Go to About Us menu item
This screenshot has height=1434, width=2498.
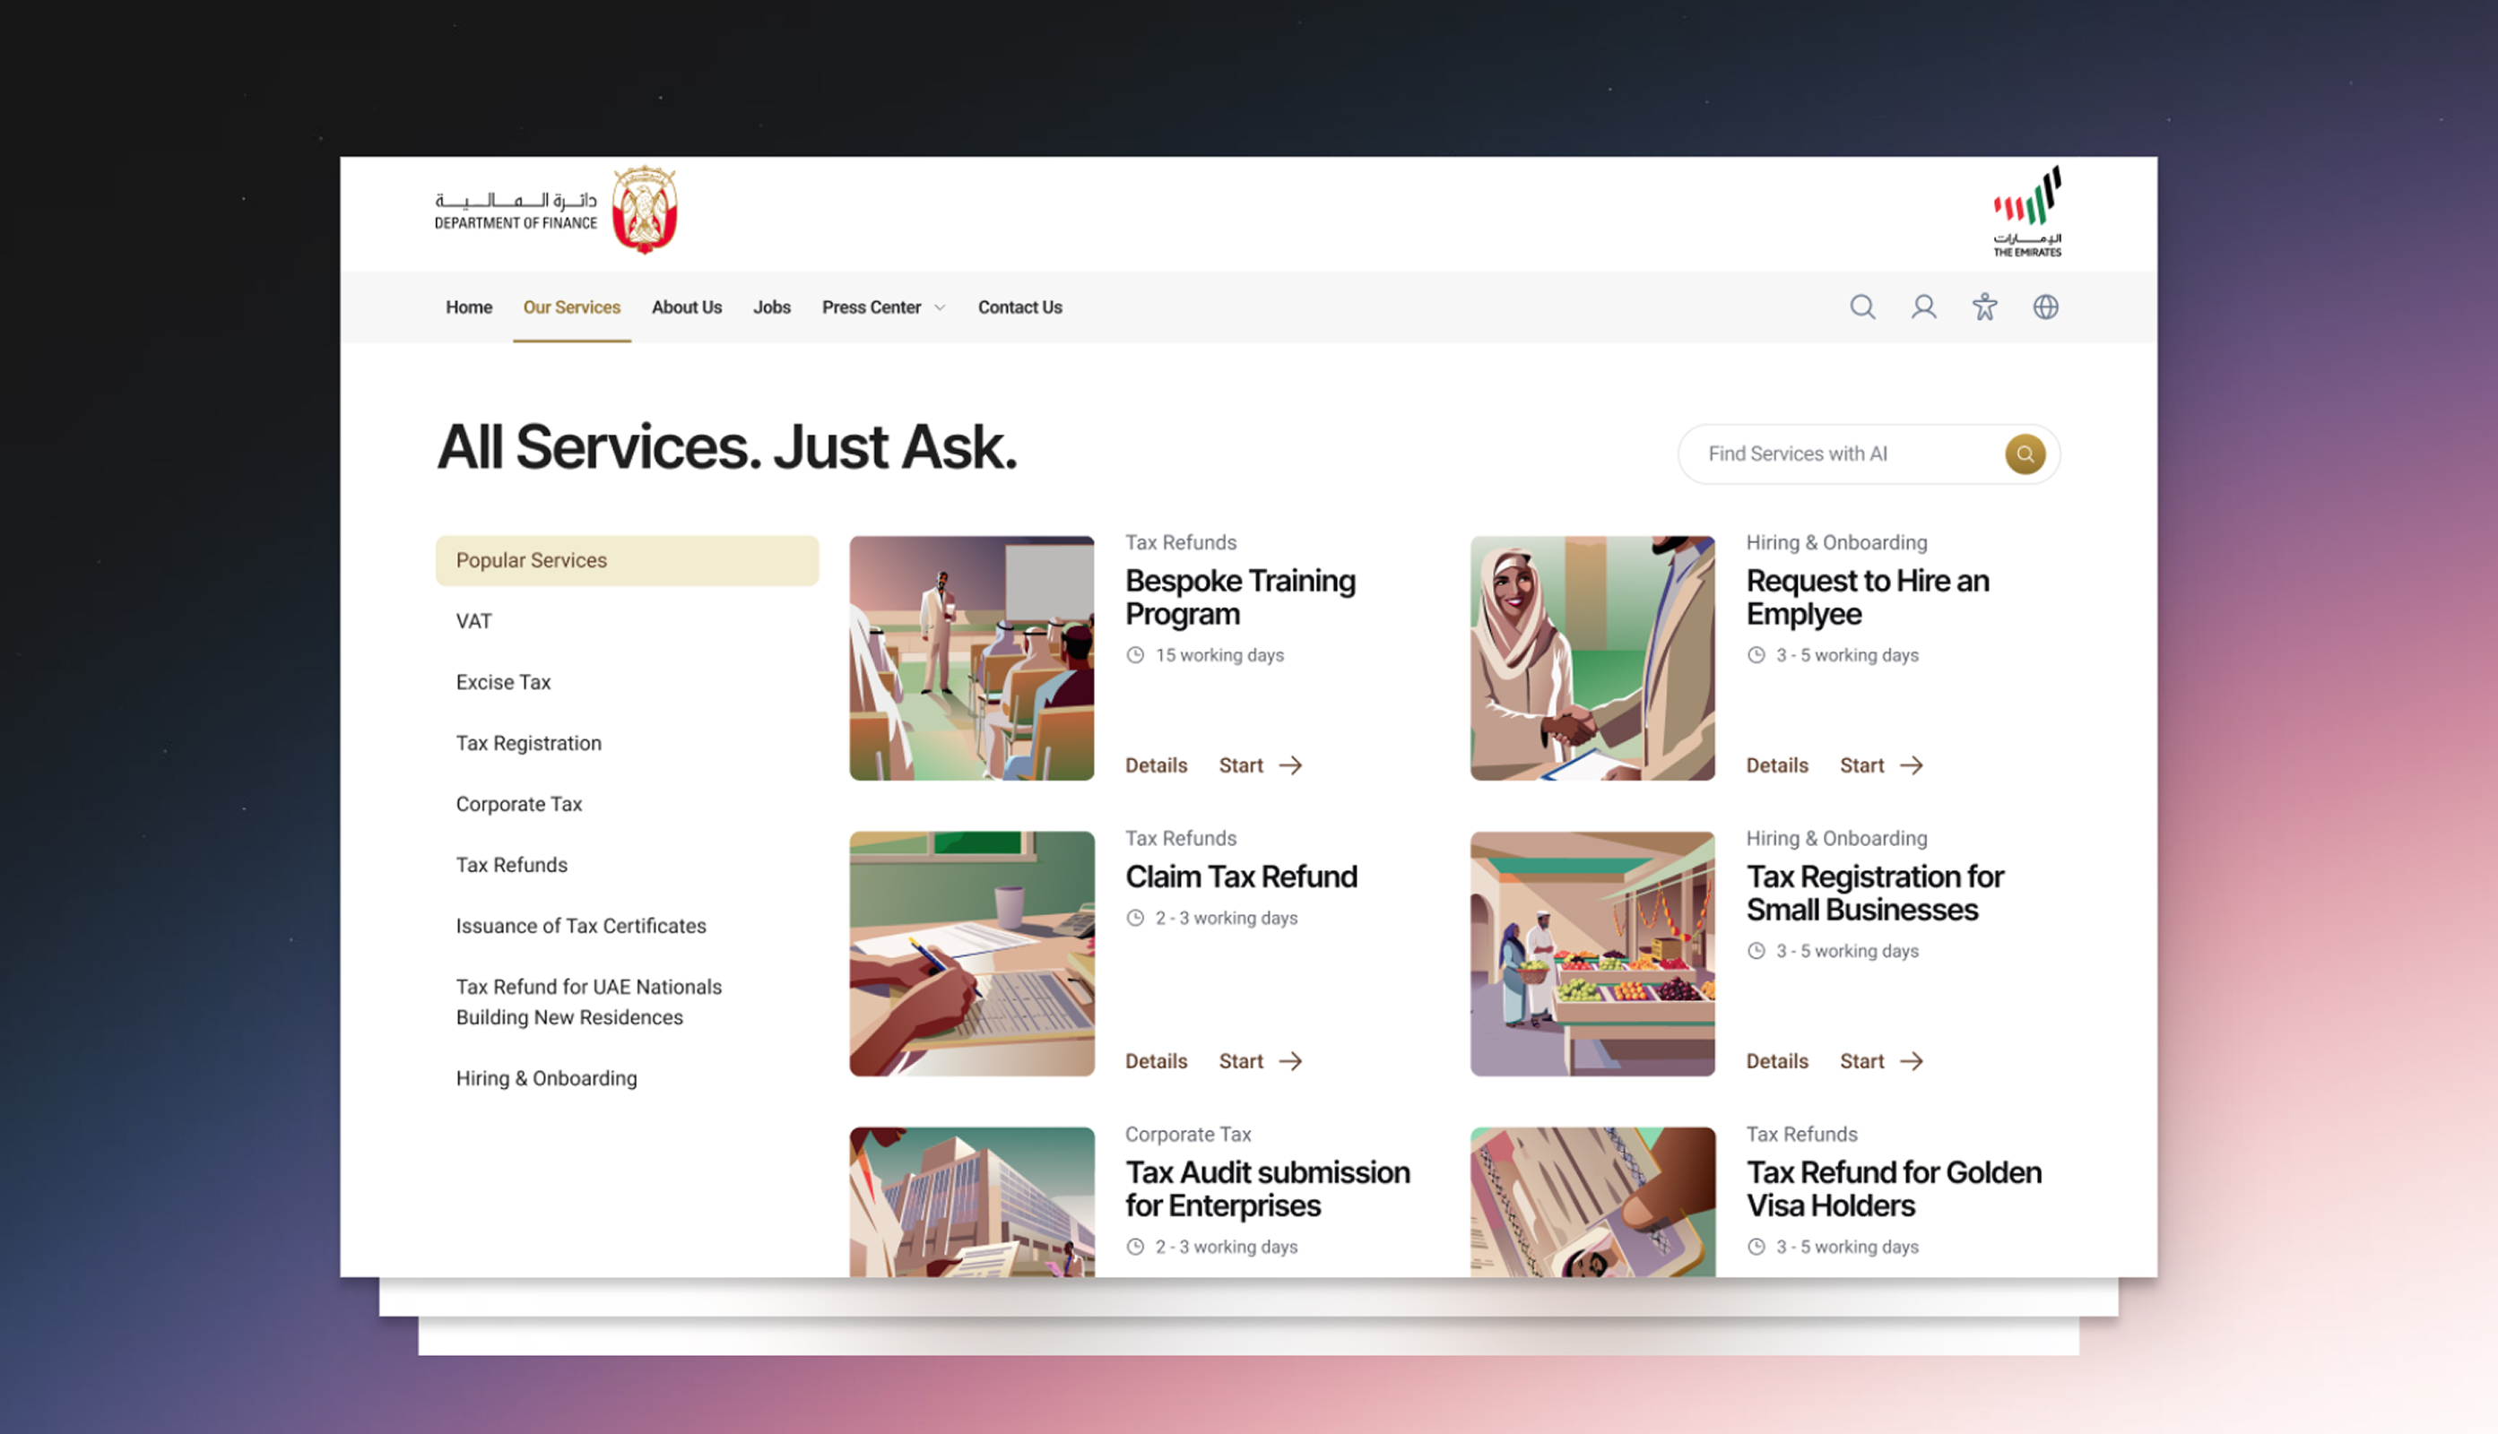686,307
